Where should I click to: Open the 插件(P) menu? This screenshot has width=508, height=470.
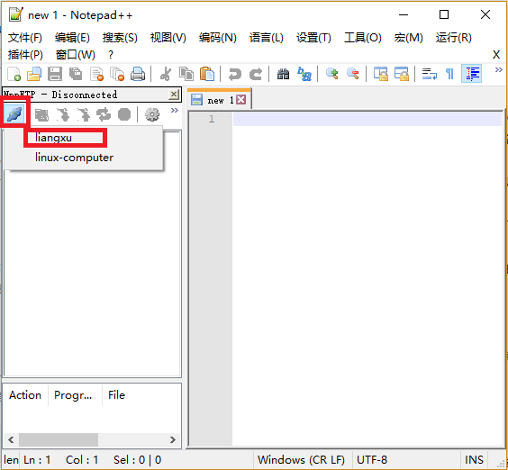(25, 55)
